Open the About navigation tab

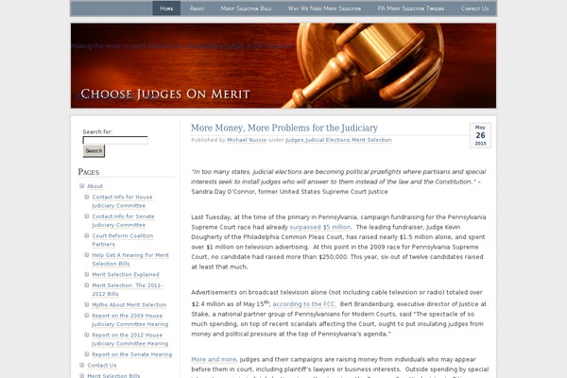tap(197, 9)
